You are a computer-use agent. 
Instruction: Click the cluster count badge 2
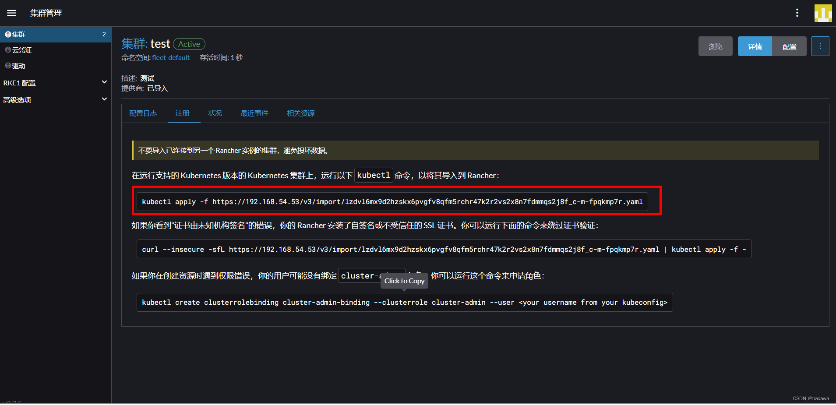coord(104,34)
